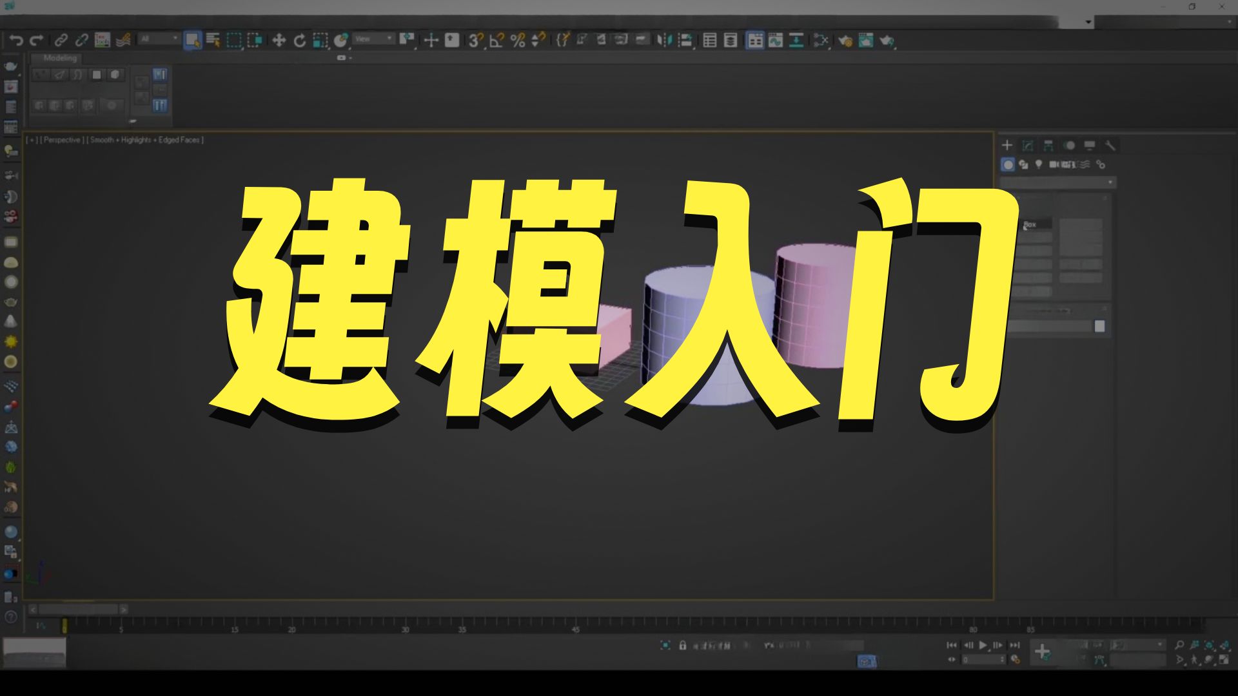Toggle Window/Crossing selection mode
This screenshot has height=696, width=1238.
pyautogui.click(x=255, y=40)
